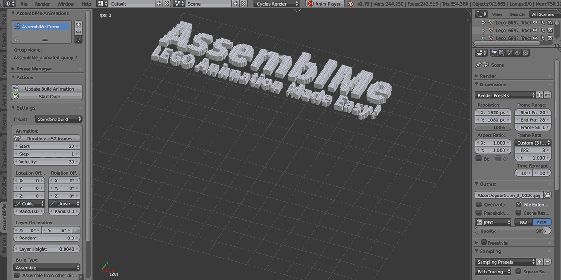Remove the AssemblMe animation with minus
The width and height of the screenshot is (561, 280).
[x=78, y=32]
